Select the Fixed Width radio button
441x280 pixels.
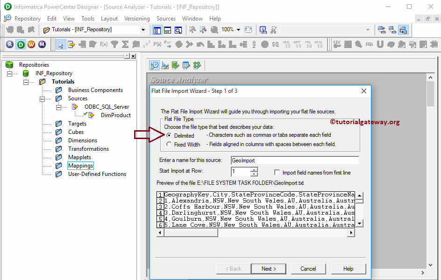click(x=169, y=144)
